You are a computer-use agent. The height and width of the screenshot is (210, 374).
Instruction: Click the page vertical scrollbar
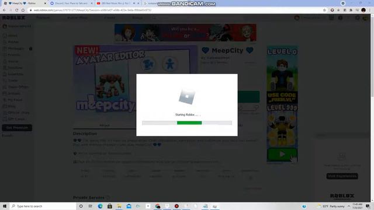pyautogui.click(x=372, y=57)
